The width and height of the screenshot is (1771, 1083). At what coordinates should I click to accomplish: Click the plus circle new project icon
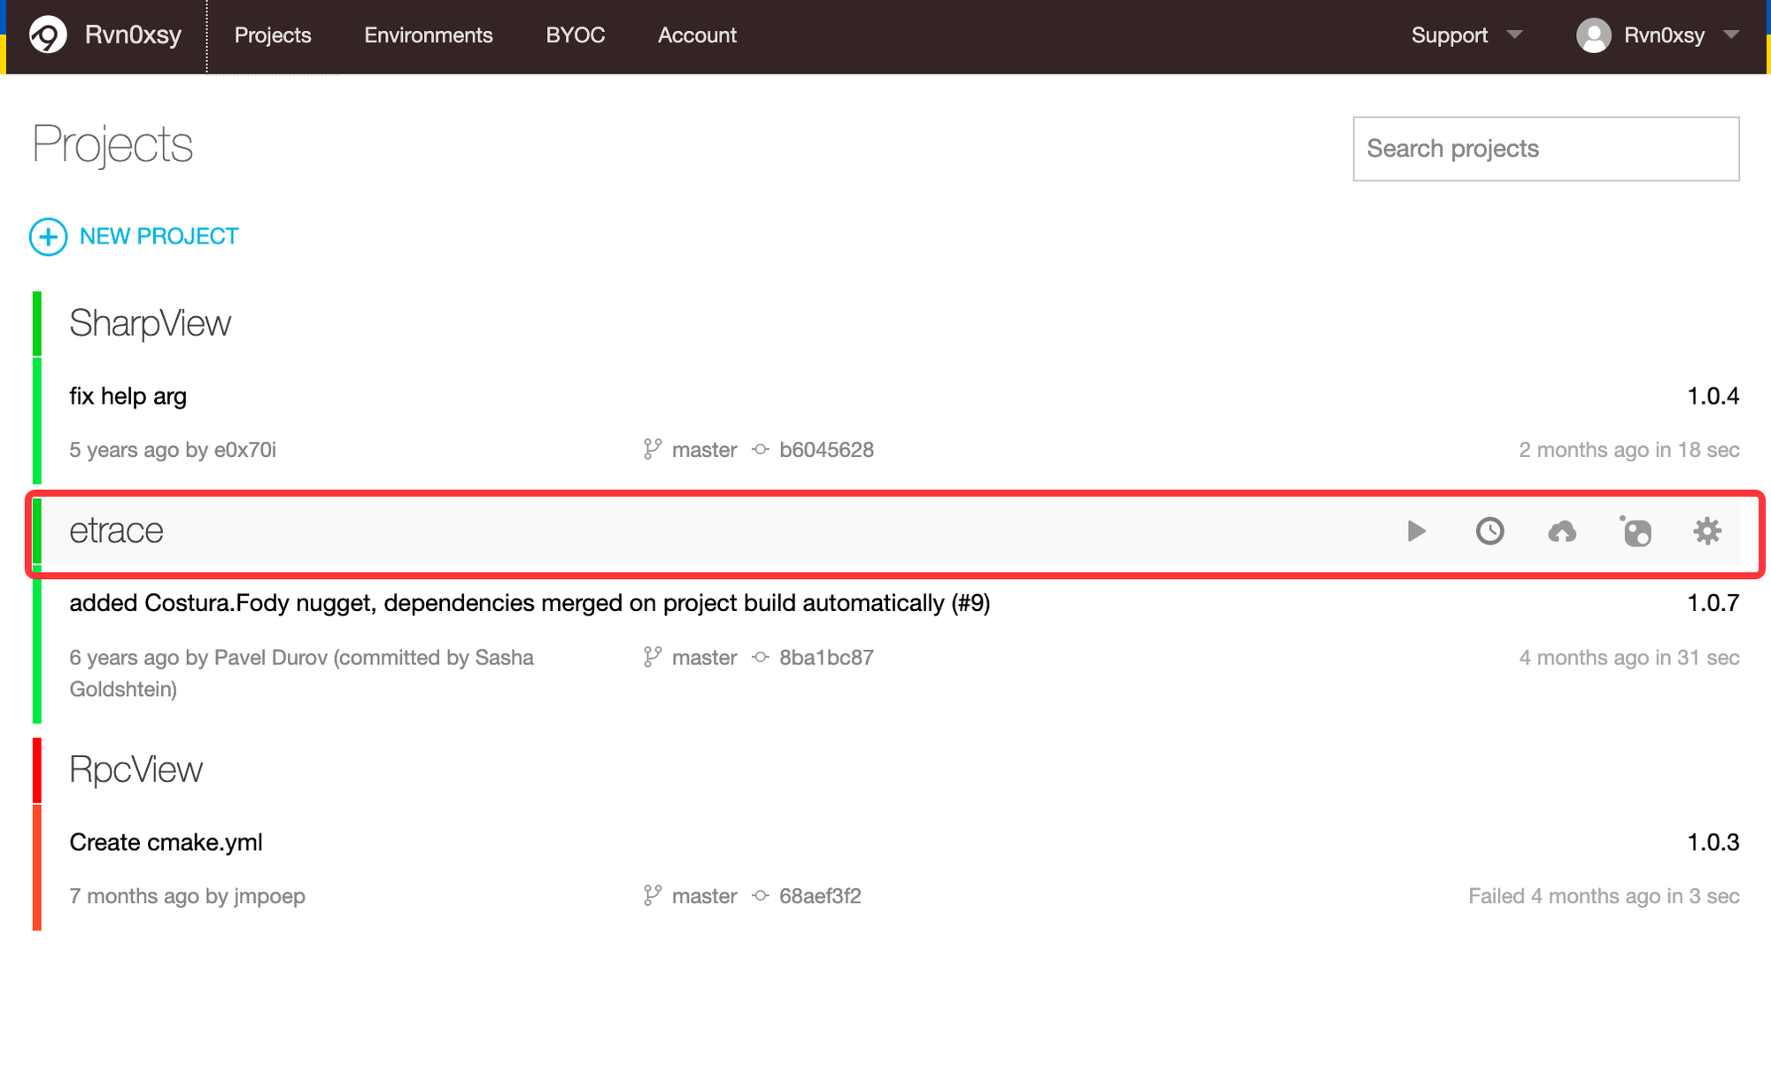[48, 236]
